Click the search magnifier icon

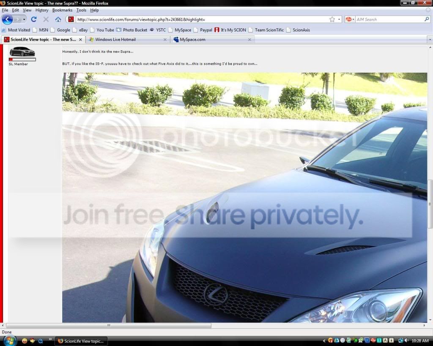427,19
